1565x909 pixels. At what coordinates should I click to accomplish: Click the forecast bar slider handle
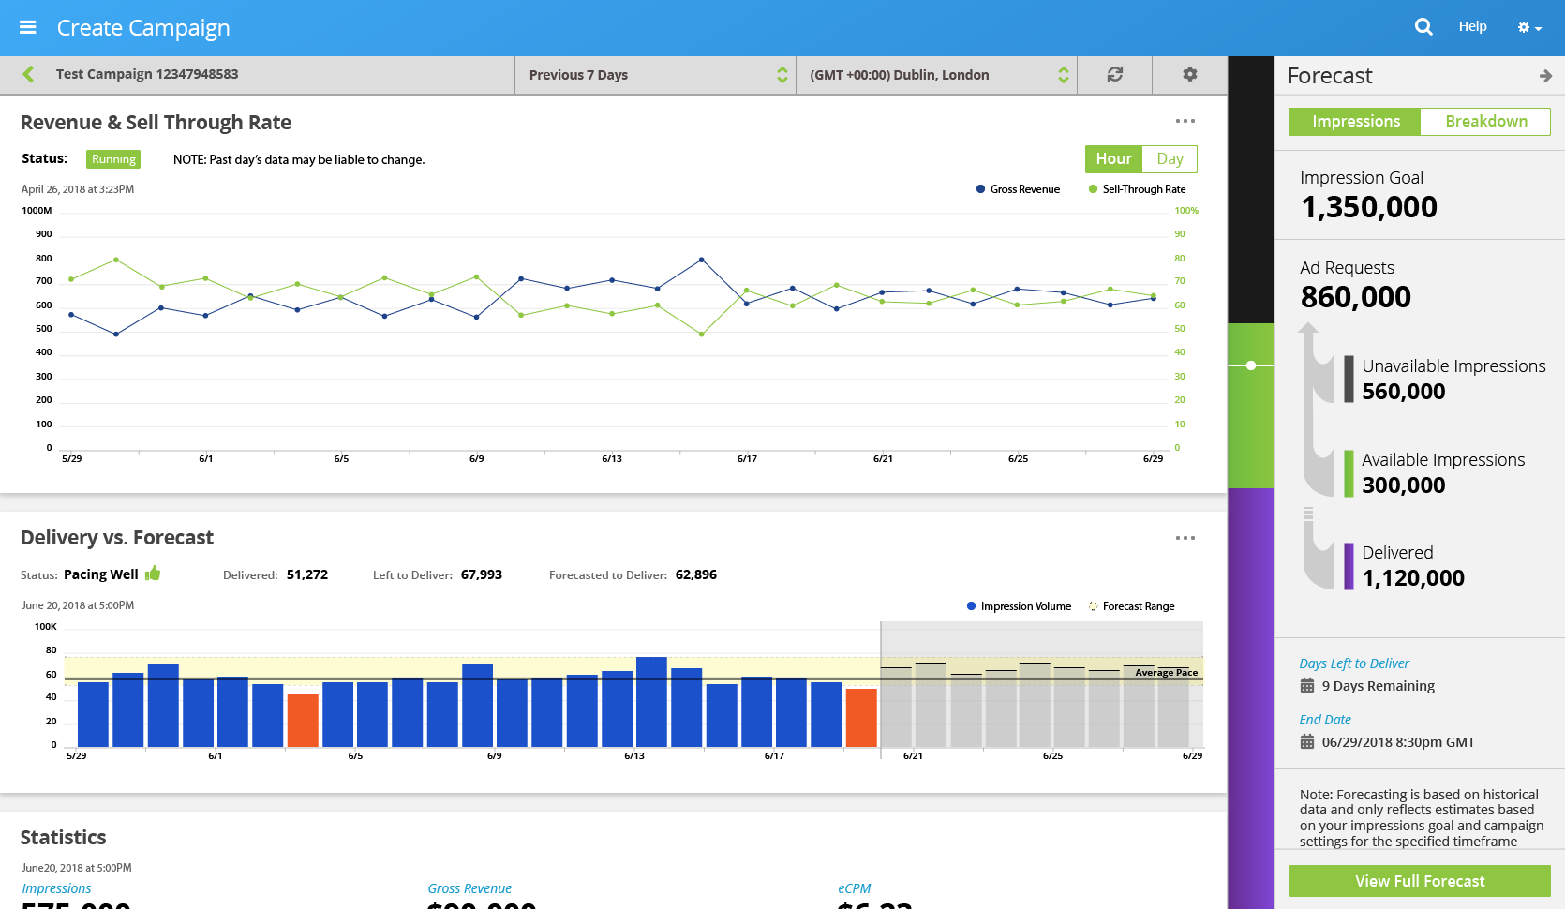1251,365
